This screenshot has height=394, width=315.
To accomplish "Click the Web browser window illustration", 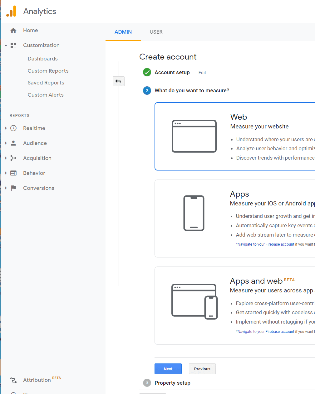I will click(194, 136).
